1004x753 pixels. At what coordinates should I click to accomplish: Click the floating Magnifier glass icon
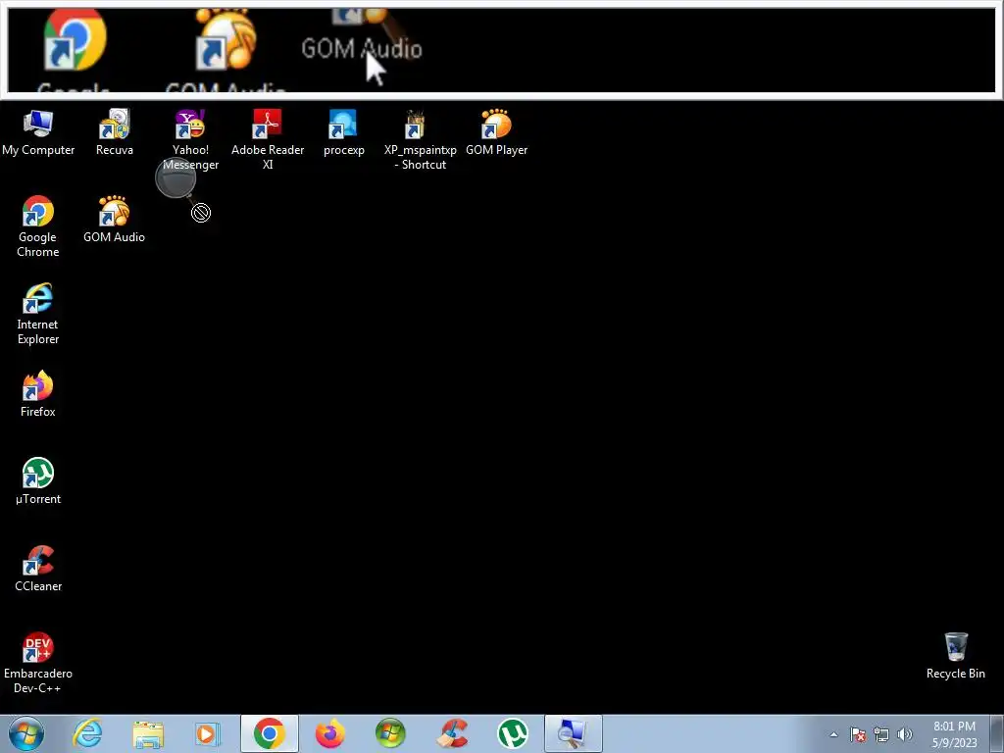[x=176, y=178]
